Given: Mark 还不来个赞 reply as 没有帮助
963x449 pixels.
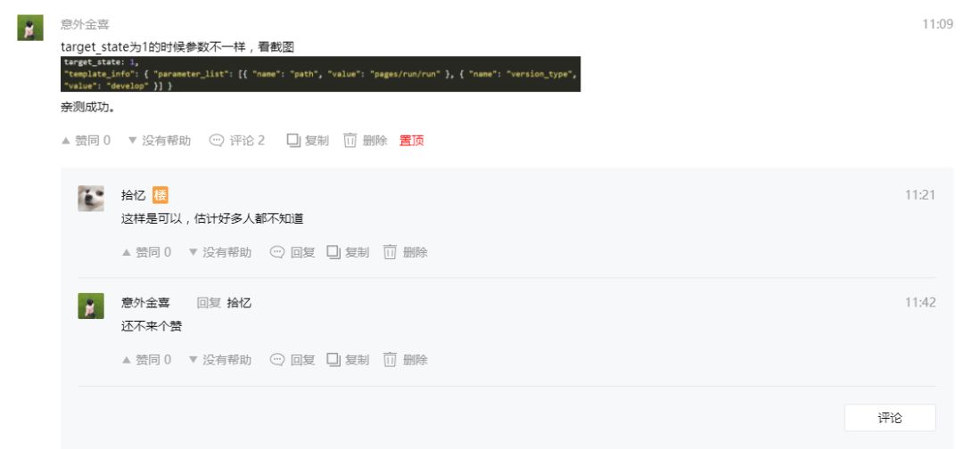Looking at the screenshot, I should pyautogui.click(x=220, y=359).
